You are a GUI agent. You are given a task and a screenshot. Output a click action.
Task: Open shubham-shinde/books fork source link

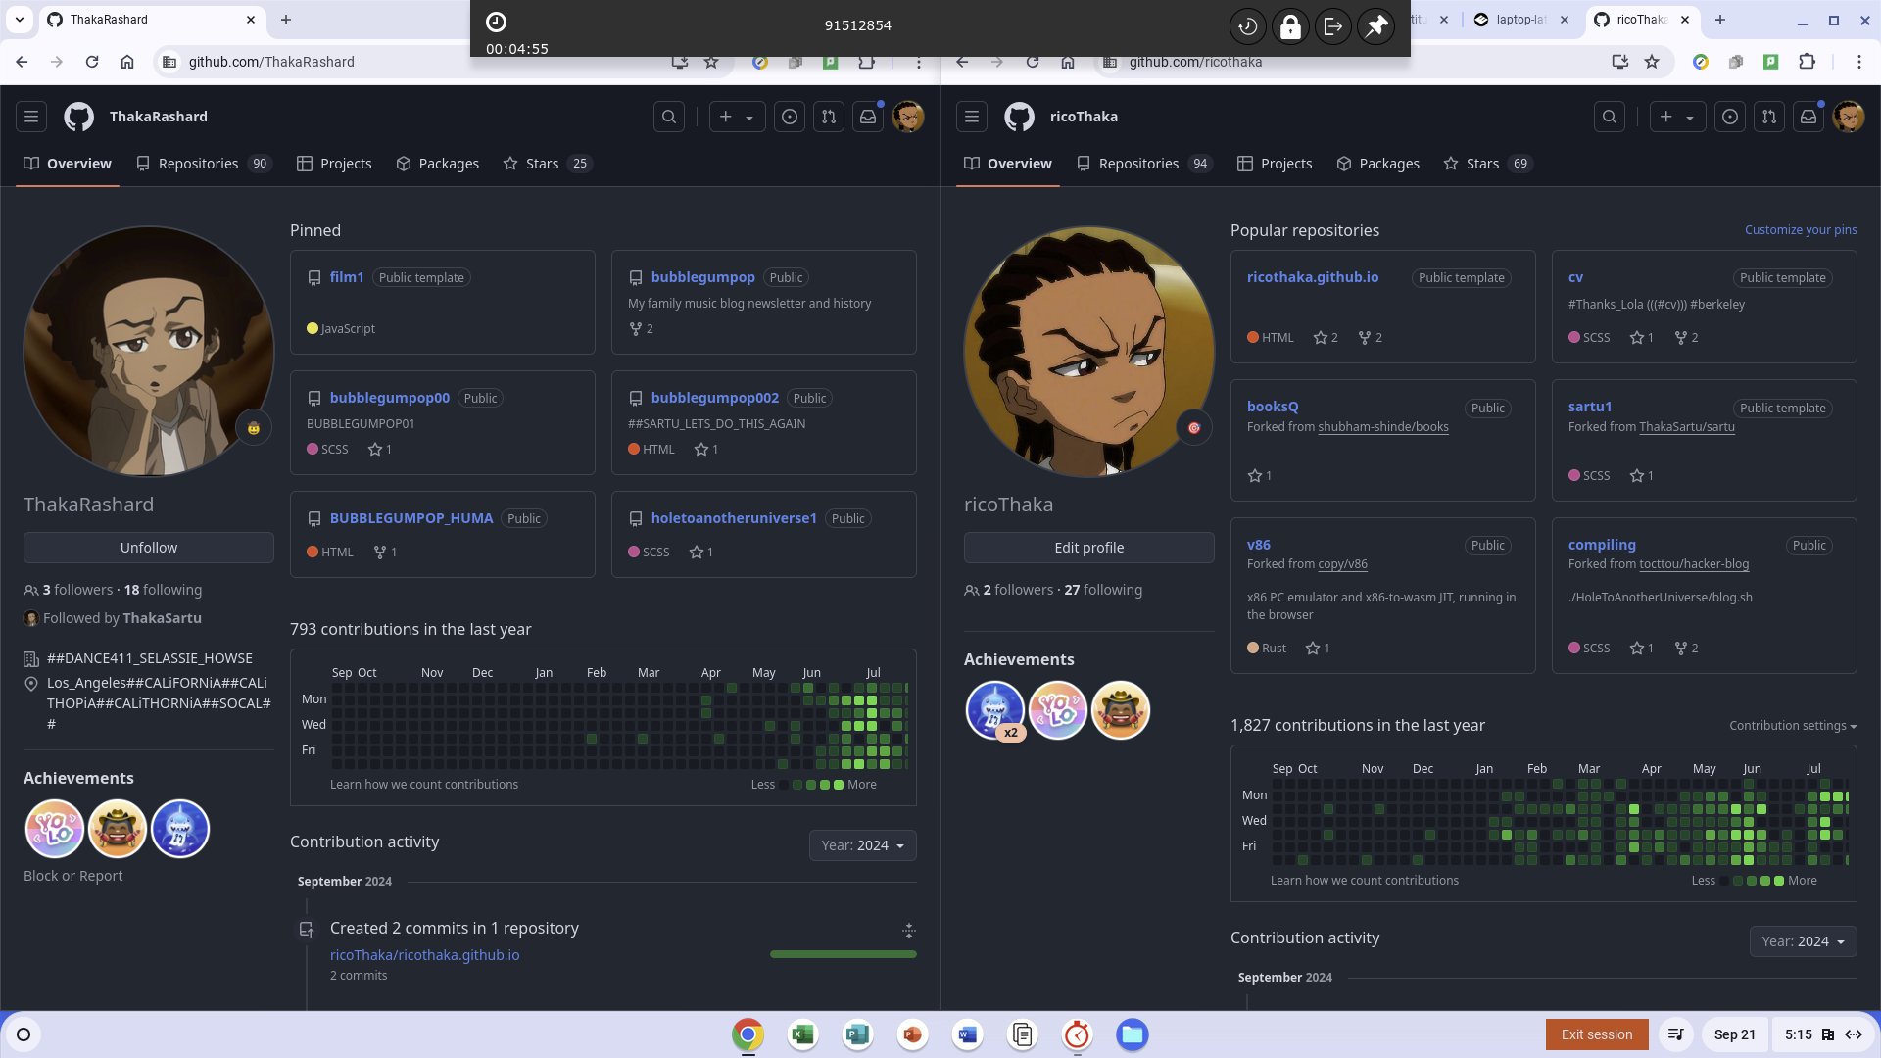point(1383,427)
